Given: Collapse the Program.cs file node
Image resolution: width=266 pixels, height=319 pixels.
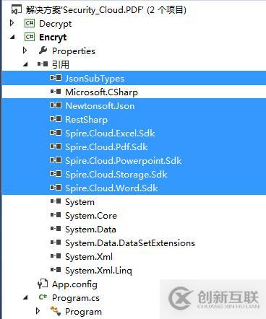Looking at the screenshot, I should pyautogui.click(x=25, y=298).
